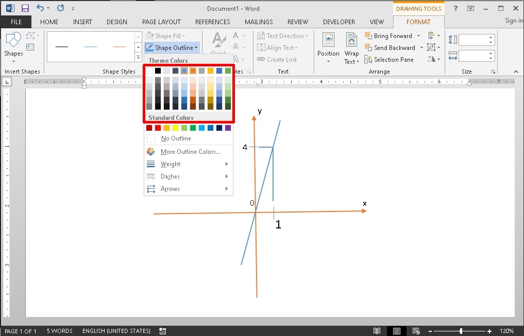Select the orange line style

(120, 47)
